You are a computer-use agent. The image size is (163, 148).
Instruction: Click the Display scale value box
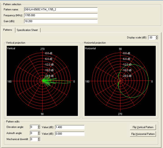152,38
